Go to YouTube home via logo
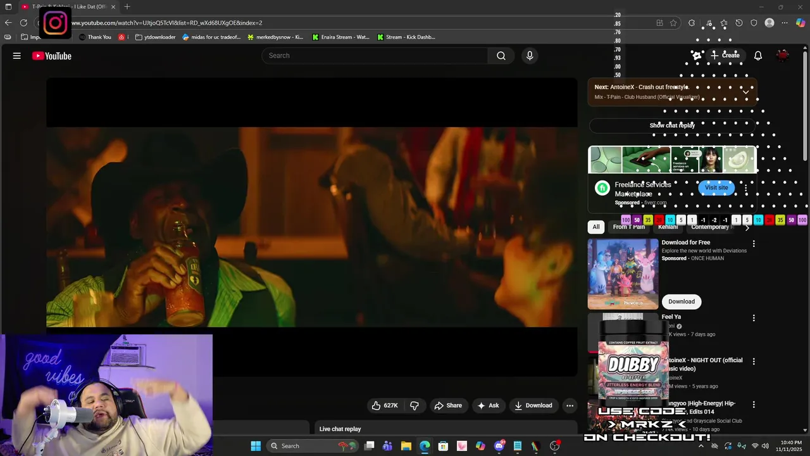810x456 pixels. tap(52, 56)
